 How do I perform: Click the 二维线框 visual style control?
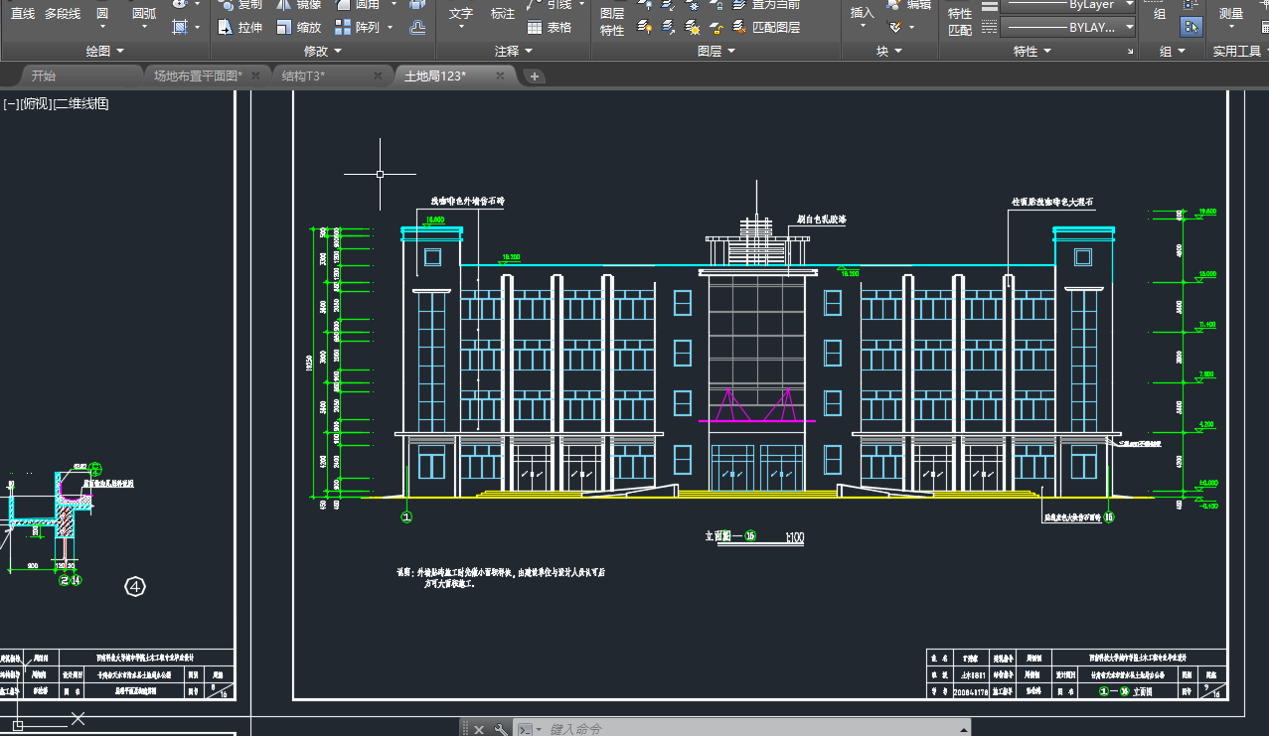point(80,103)
